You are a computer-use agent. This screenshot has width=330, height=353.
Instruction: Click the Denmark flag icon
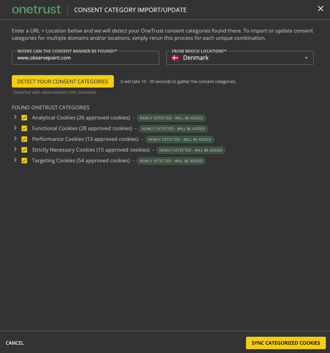pos(175,58)
